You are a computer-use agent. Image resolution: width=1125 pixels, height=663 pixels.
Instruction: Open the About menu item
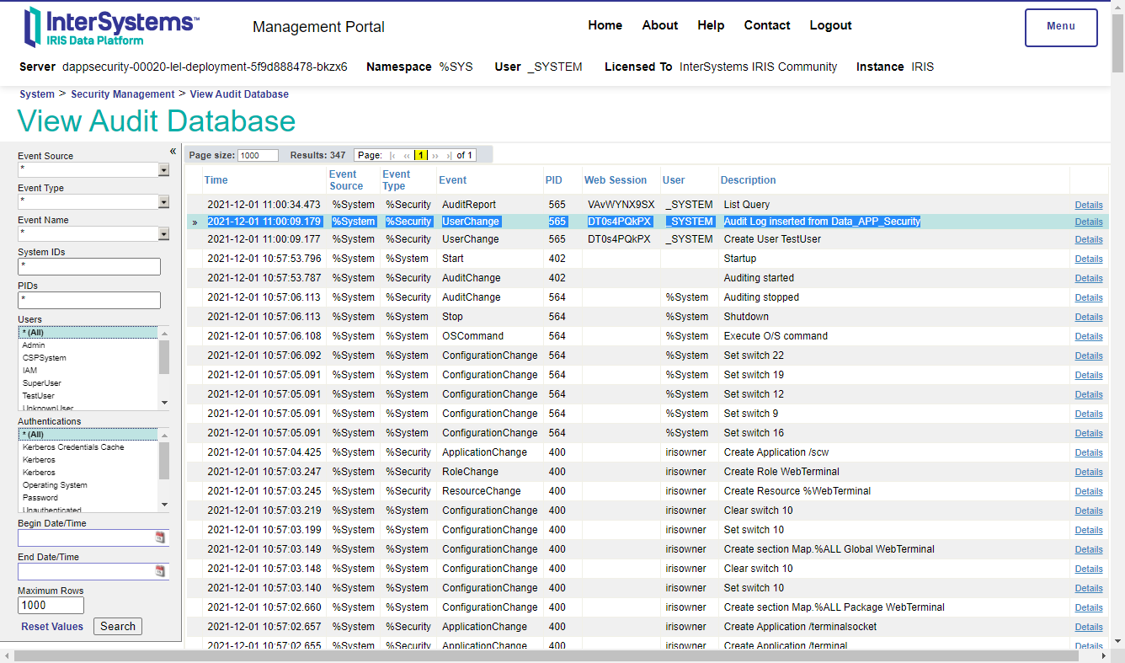[659, 25]
